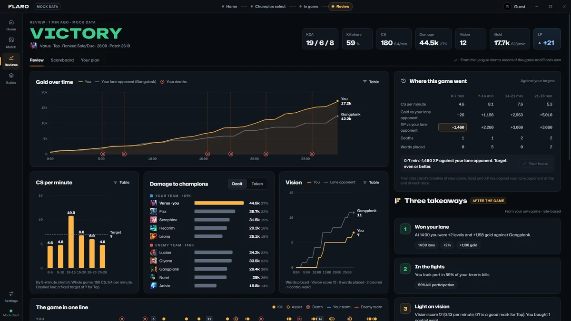Screen dimensions: 571x321
Task: Click the last death marker after 25:00
Action: [x=312, y=154]
